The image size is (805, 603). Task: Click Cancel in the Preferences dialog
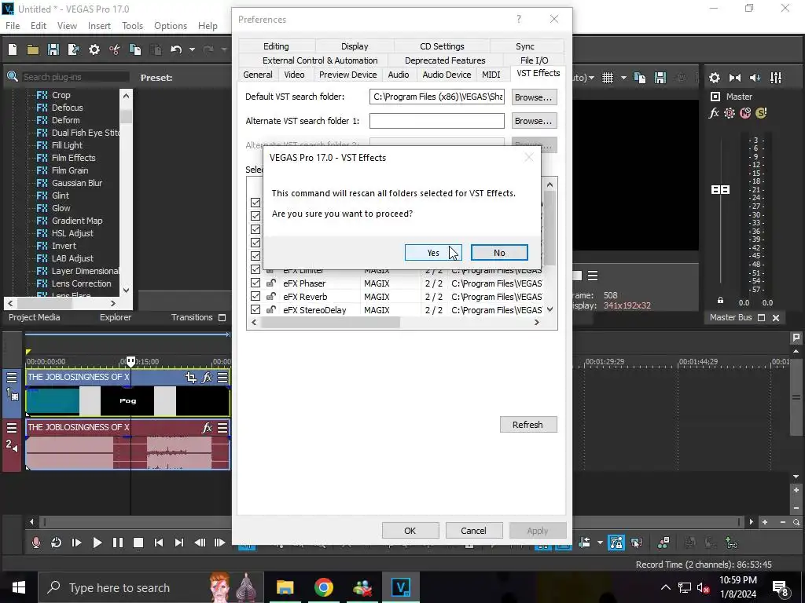pos(473,531)
